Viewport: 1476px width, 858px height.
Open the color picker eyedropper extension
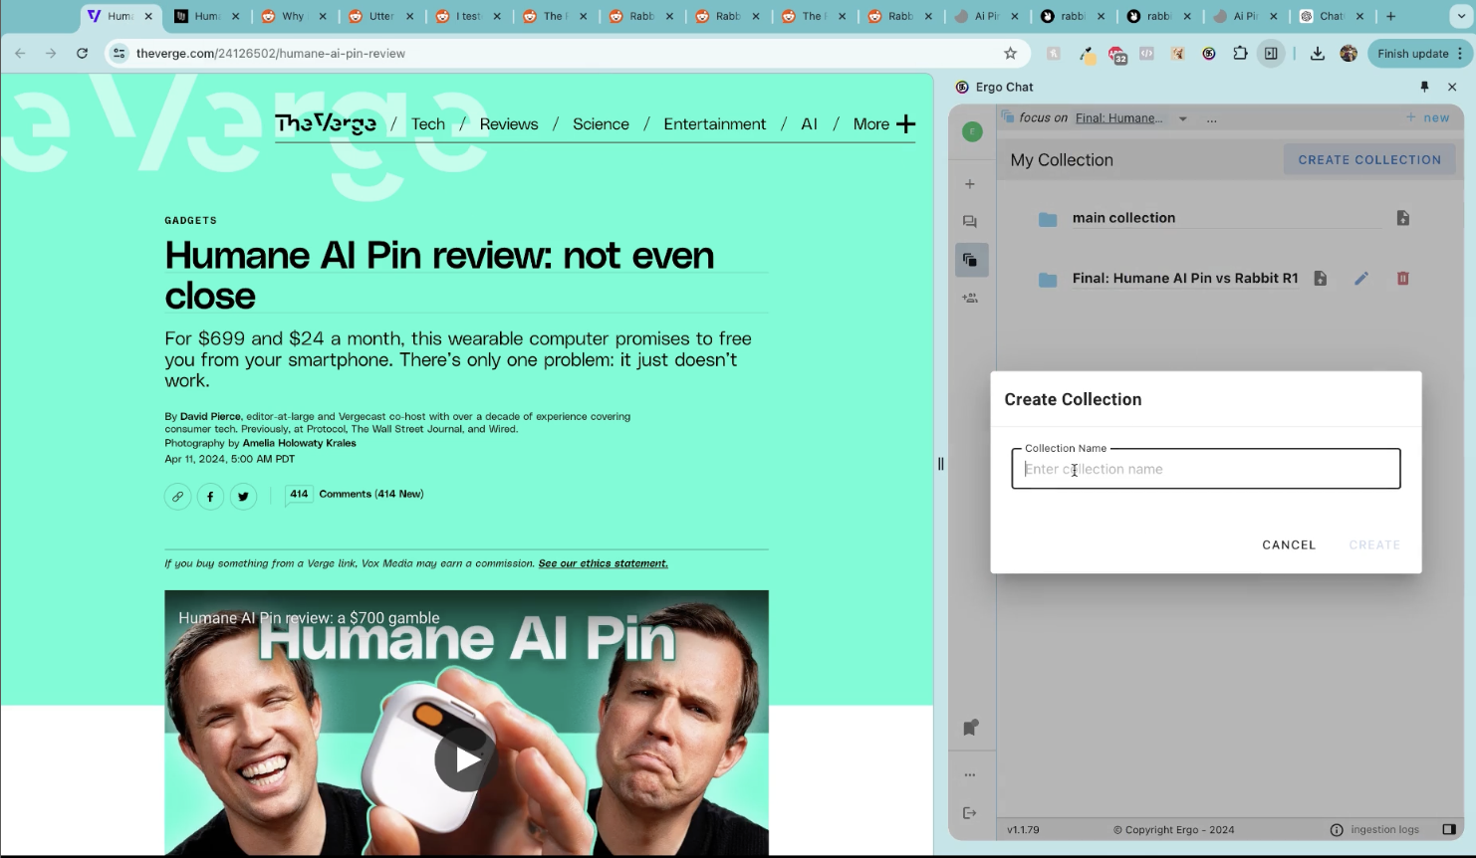1087,54
